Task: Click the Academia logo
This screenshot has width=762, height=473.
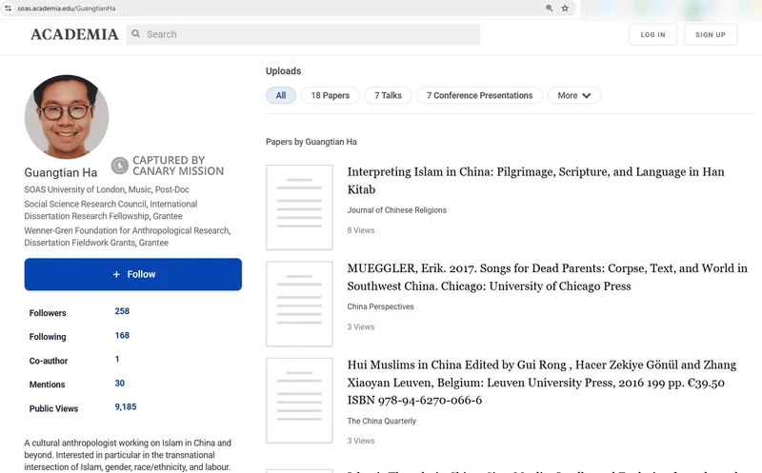Action: [74, 34]
